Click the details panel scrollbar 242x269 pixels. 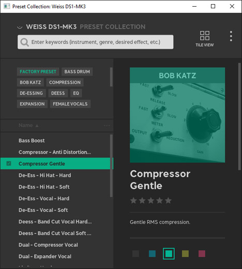pyautogui.click(x=239, y=116)
